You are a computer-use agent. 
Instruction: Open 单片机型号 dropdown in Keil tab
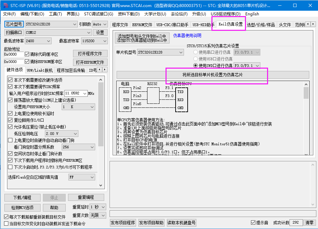(161, 52)
